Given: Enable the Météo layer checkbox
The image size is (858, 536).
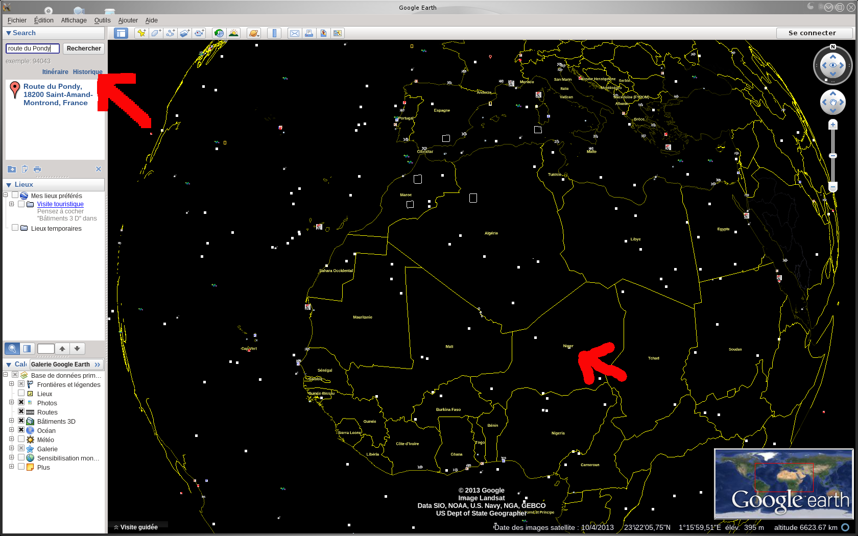Looking at the screenshot, I should click(21, 439).
